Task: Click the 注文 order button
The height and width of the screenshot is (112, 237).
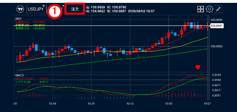Action: pyautogui.click(x=75, y=9)
